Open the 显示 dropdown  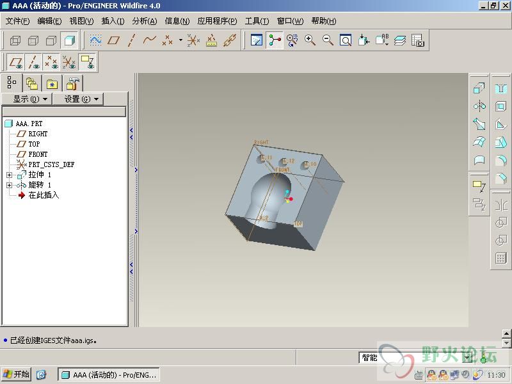27,99
